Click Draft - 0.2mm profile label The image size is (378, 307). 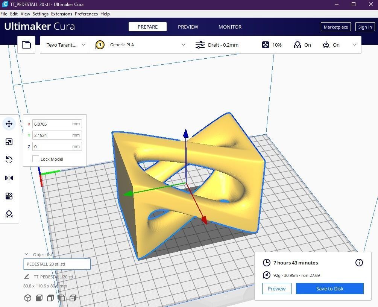[223, 45]
